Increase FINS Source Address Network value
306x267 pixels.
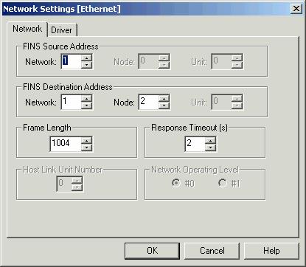[x=86, y=58]
